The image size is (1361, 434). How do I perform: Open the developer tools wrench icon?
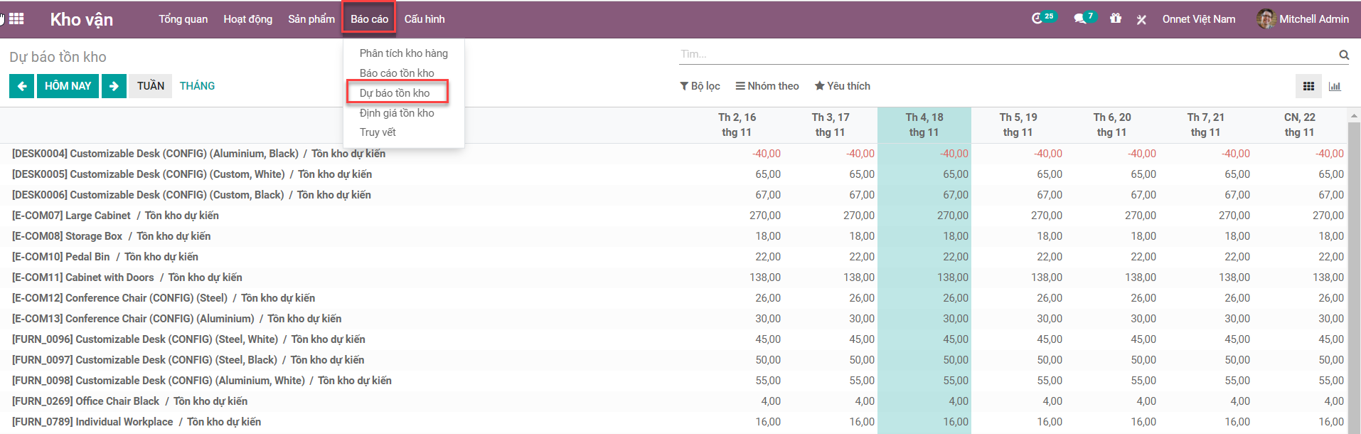[x=1141, y=19]
